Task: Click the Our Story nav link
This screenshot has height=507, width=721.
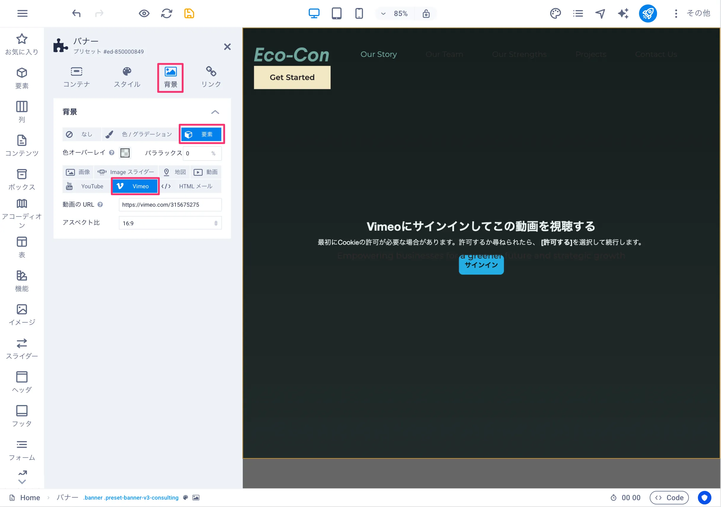Action: 378,54
